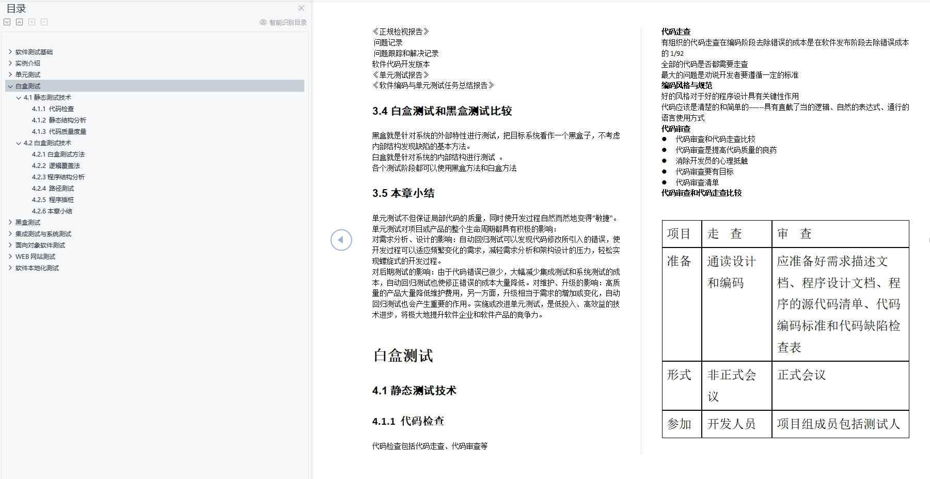
Task: Open the WEB 网站测试 chapter
Action: 37,256
